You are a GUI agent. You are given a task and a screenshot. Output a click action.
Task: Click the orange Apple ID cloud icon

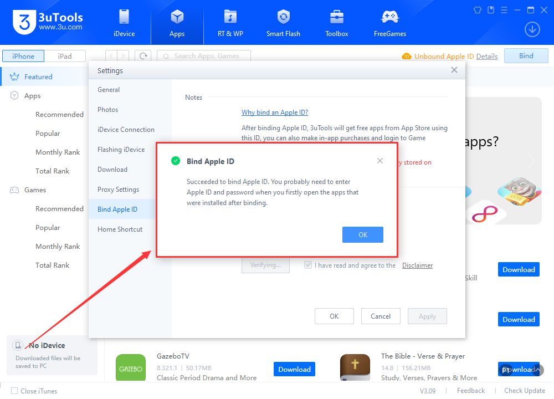[x=406, y=56]
